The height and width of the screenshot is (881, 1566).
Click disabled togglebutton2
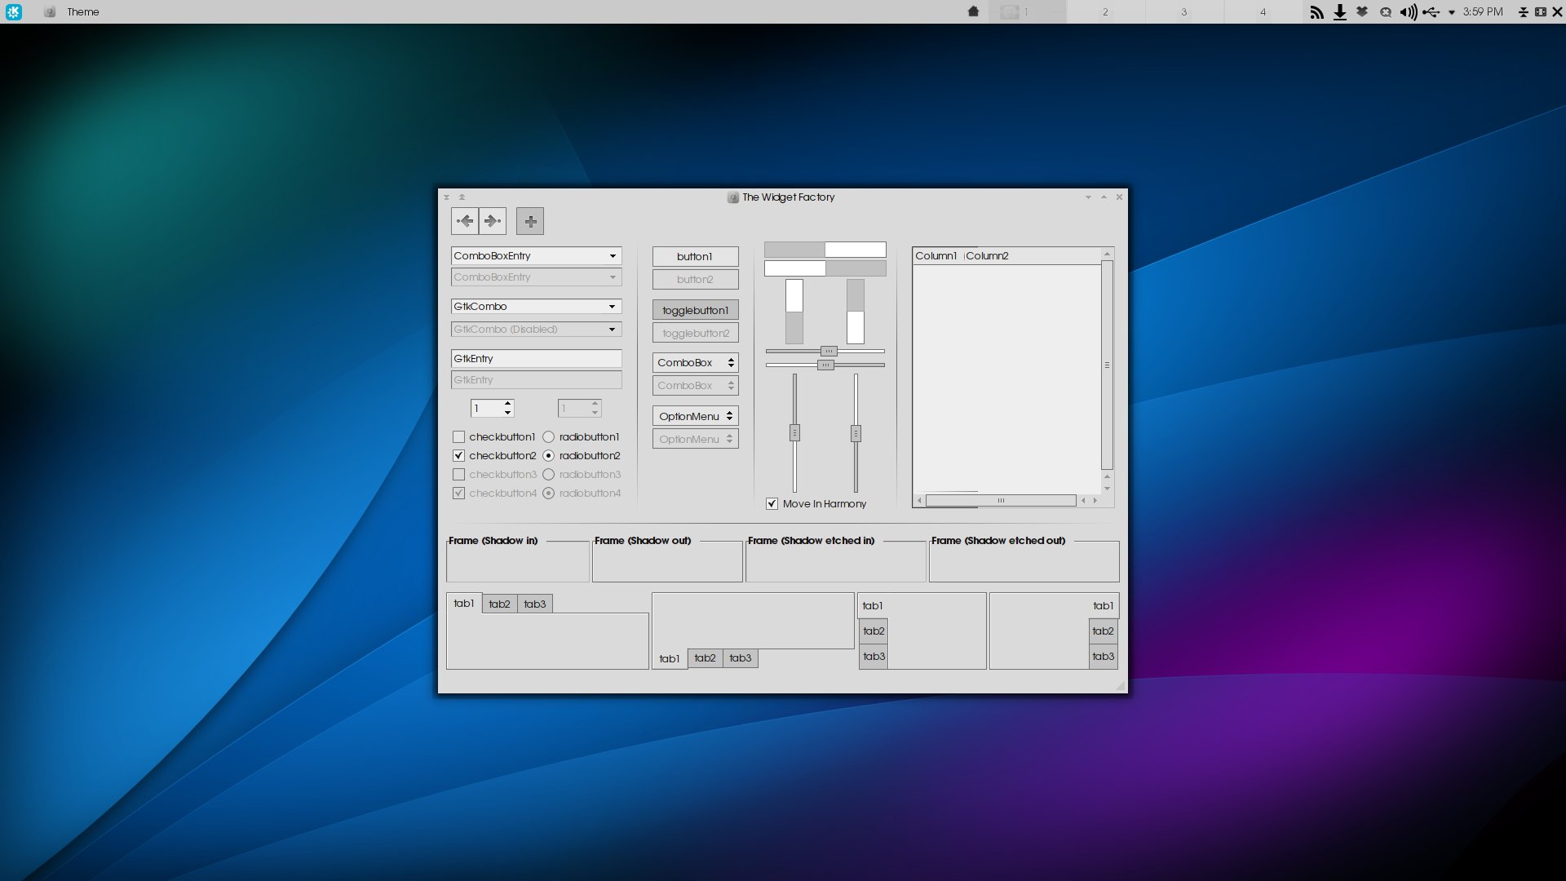(x=696, y=333)
